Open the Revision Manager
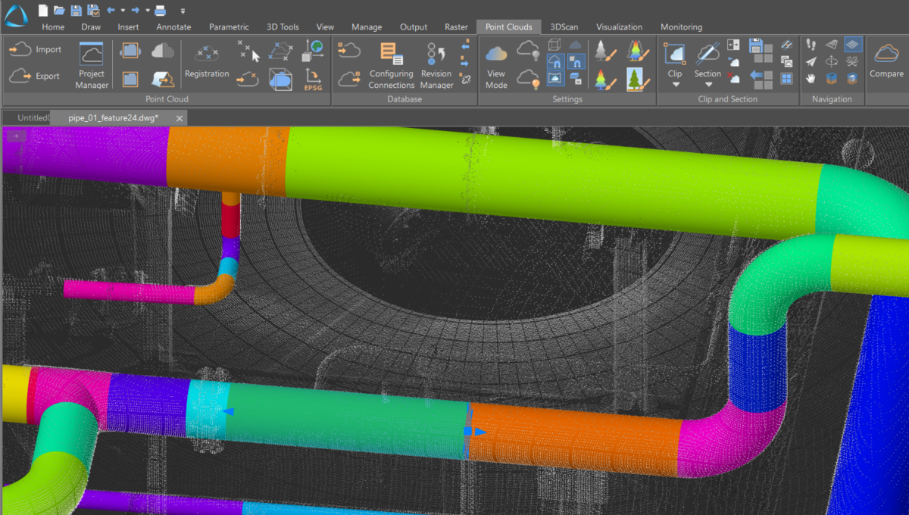 436,64
